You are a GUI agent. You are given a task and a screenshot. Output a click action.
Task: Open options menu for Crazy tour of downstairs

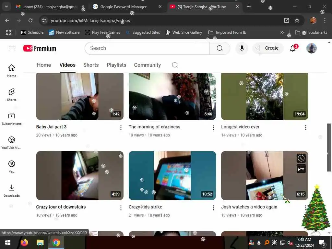121,208
